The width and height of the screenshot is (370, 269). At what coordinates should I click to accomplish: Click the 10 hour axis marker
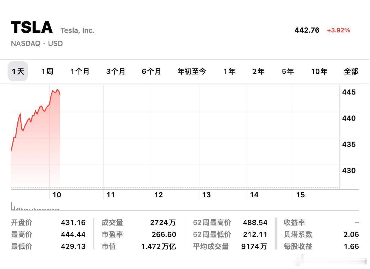(57, 195)
